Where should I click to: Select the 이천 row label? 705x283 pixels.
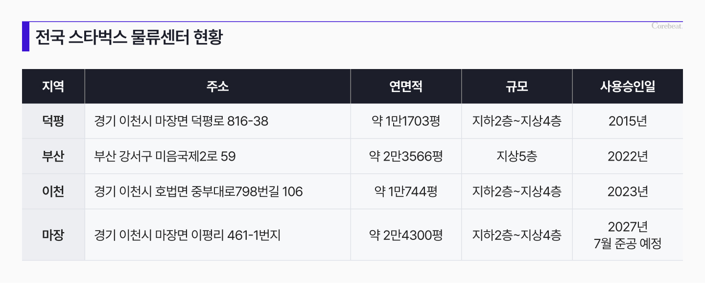click(x=53, y=191)
